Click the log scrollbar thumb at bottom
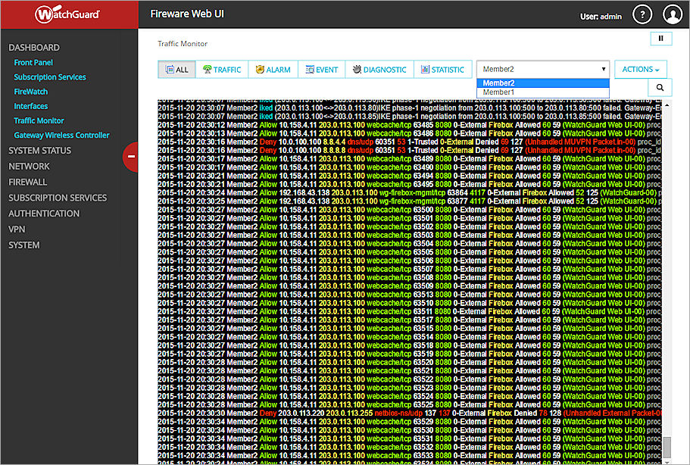 point(667,448)
